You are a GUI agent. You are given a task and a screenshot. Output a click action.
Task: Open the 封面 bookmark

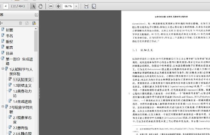[9, 30]
